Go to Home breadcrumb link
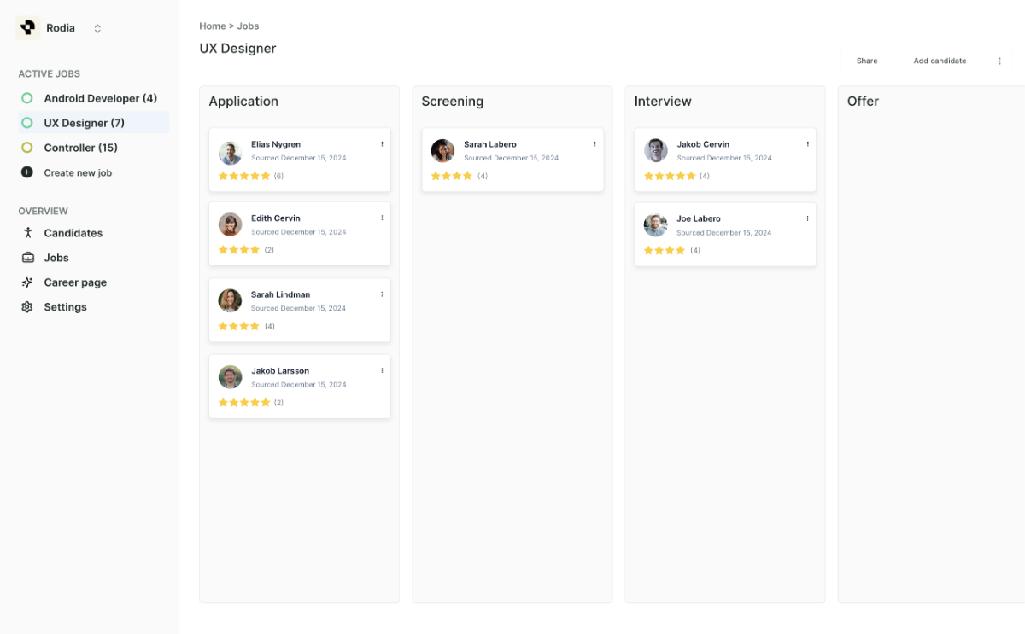This screenshot has height=634, width=1025. click(212, 26)
